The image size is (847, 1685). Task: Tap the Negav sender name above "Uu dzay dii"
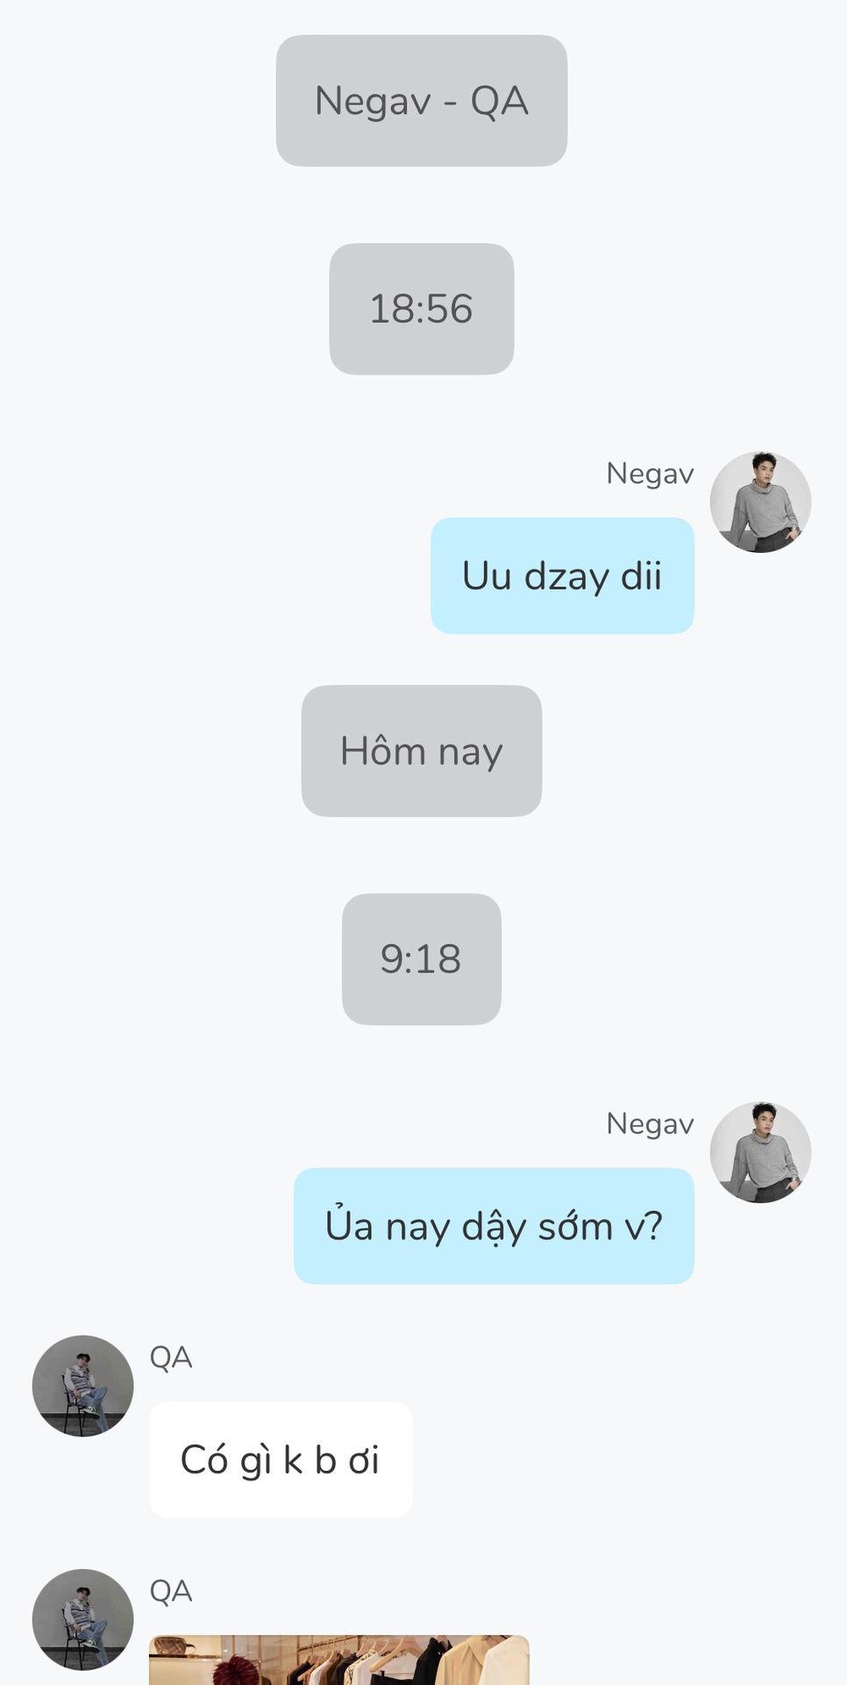[x=650, y=474]
